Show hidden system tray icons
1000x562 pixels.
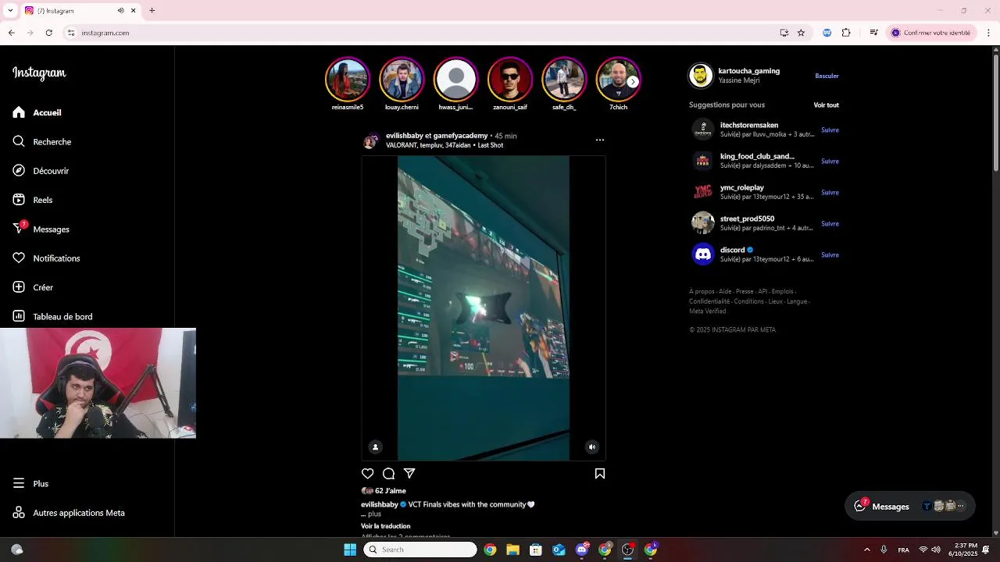pyautogui.click(x=866, y=550)
